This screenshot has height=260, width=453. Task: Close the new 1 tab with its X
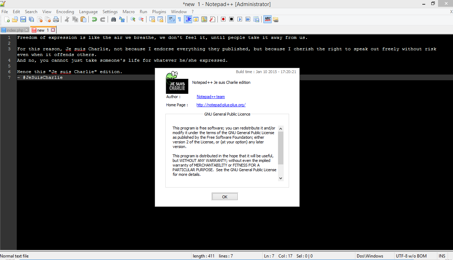coord(53,30)
